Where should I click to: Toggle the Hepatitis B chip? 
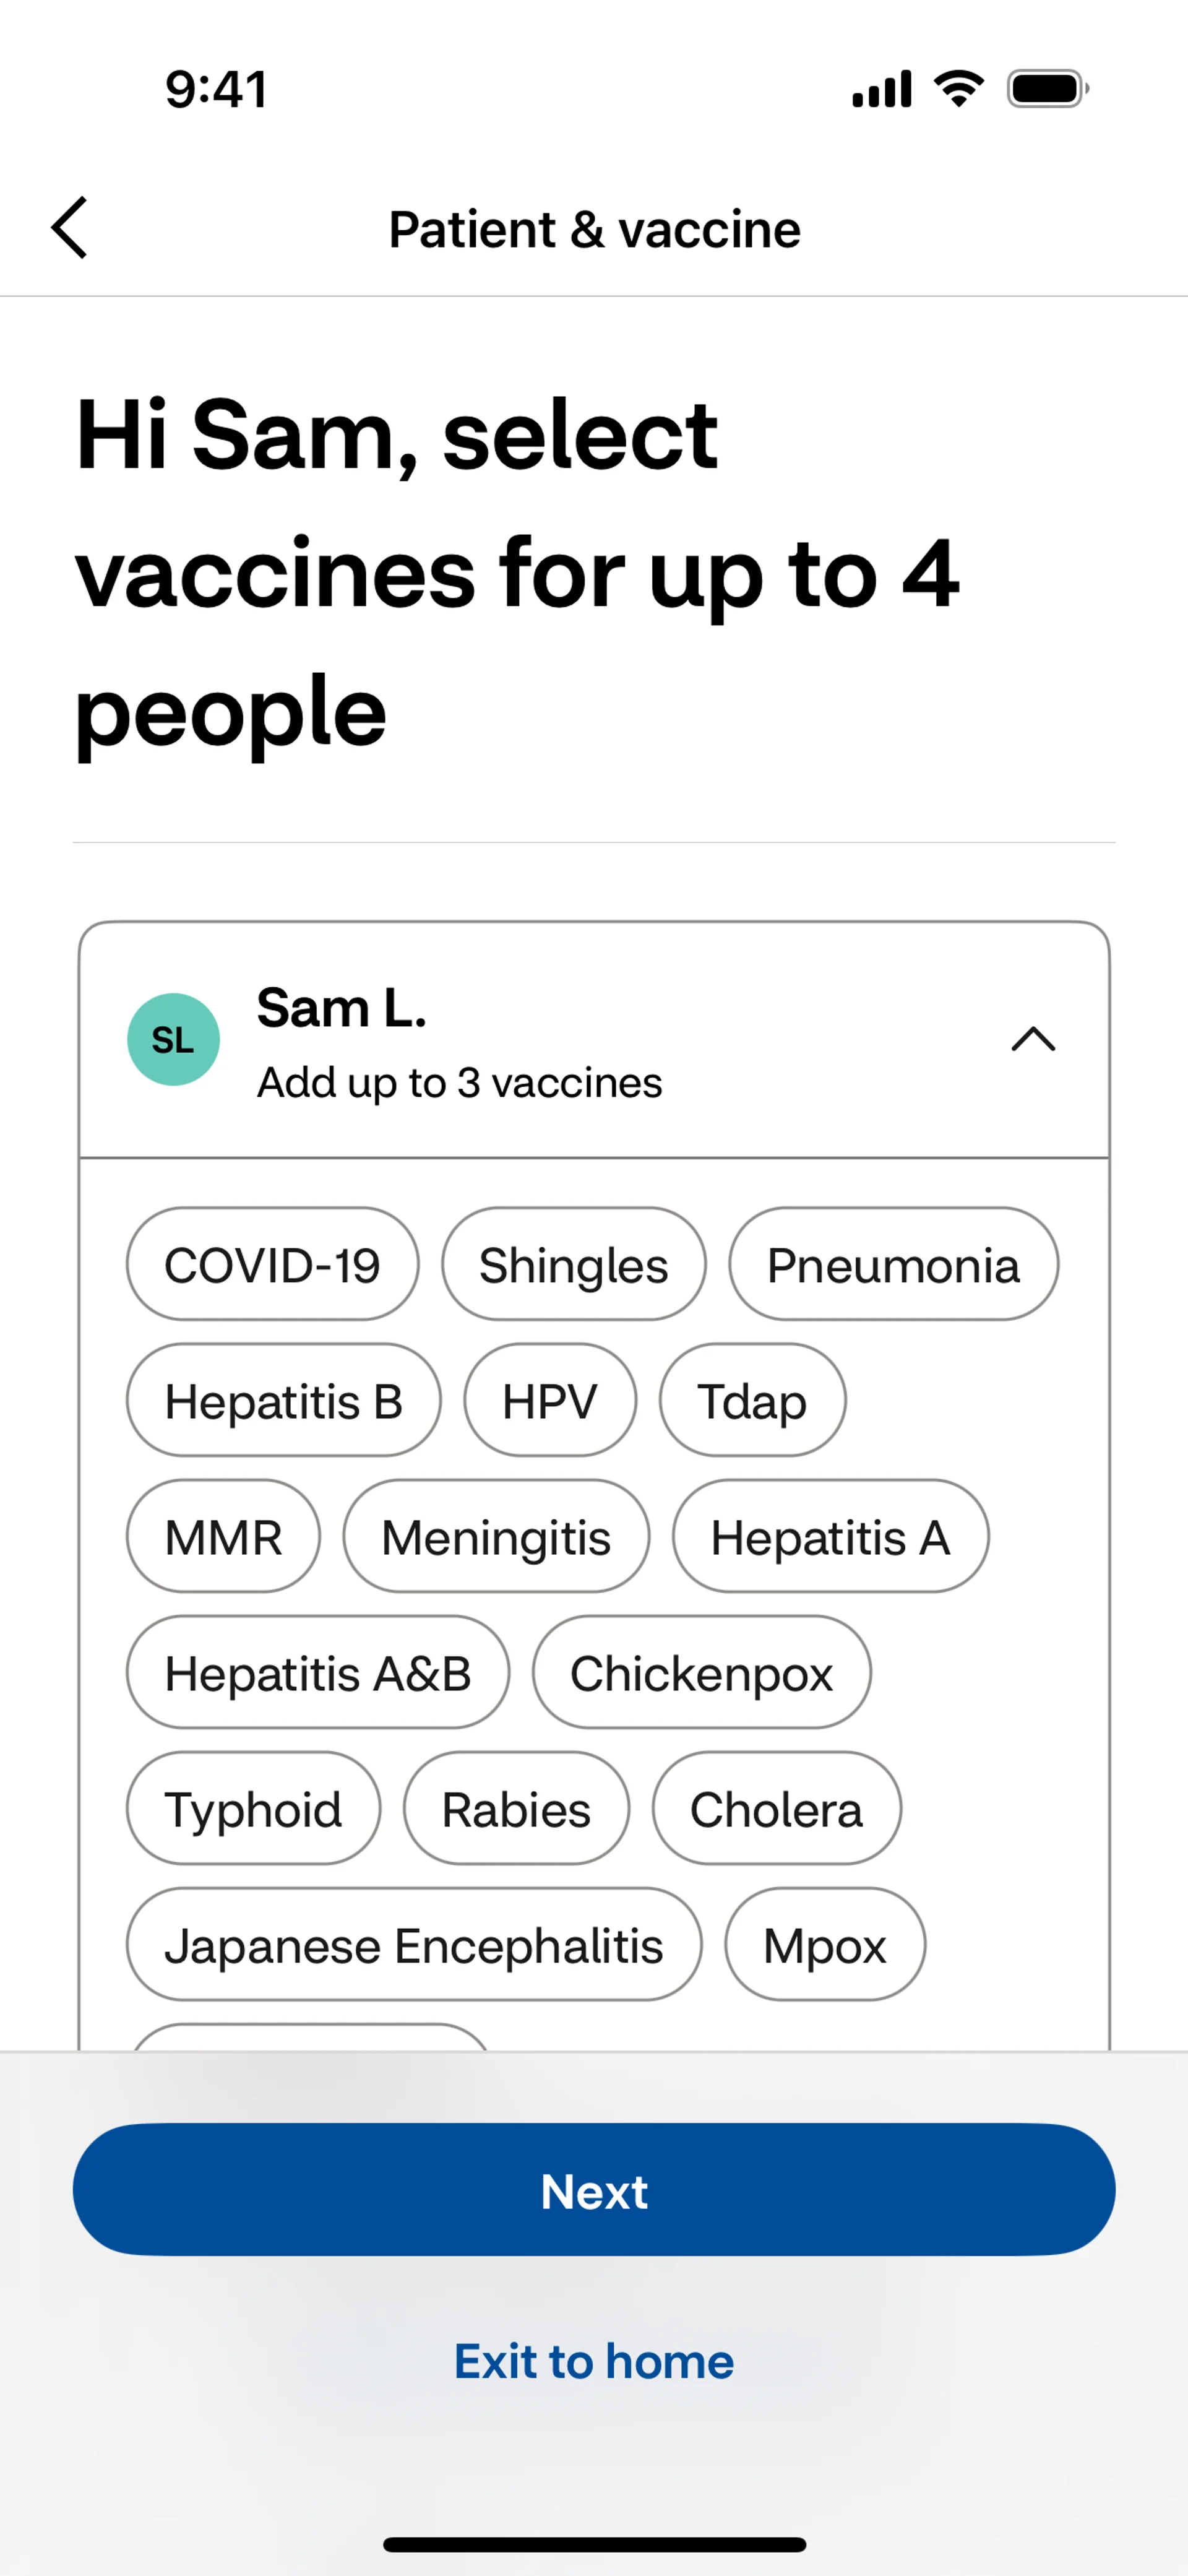tap(283, 1401)
